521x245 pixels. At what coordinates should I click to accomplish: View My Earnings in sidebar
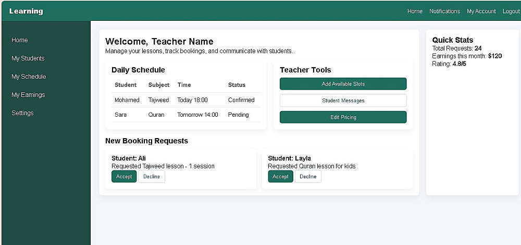(28, 95)
